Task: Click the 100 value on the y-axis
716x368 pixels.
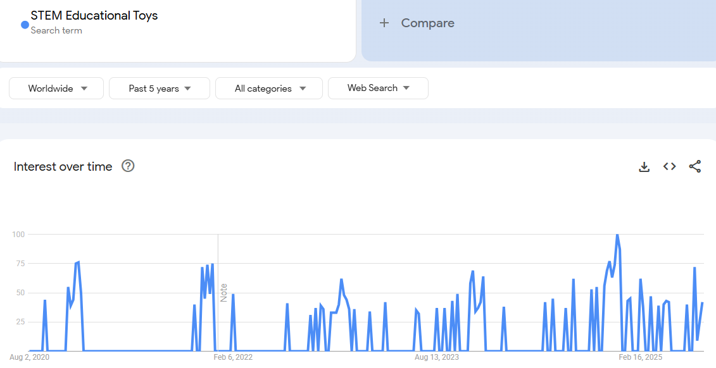Action: [x=18, y=235]
